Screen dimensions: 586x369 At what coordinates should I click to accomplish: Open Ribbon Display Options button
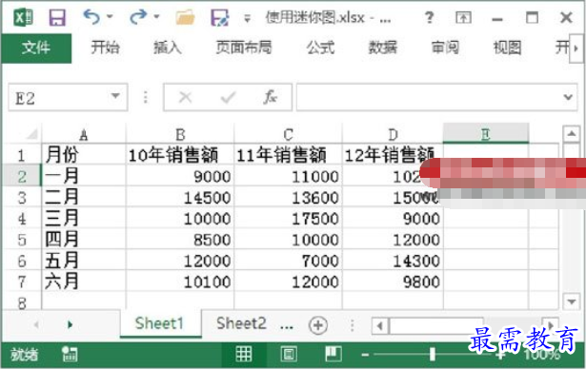(x=463, y=17)
